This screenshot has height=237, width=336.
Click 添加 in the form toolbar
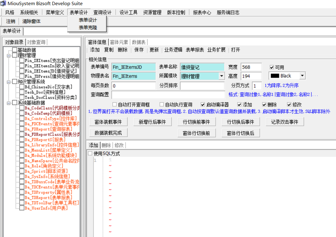[95, 50]
